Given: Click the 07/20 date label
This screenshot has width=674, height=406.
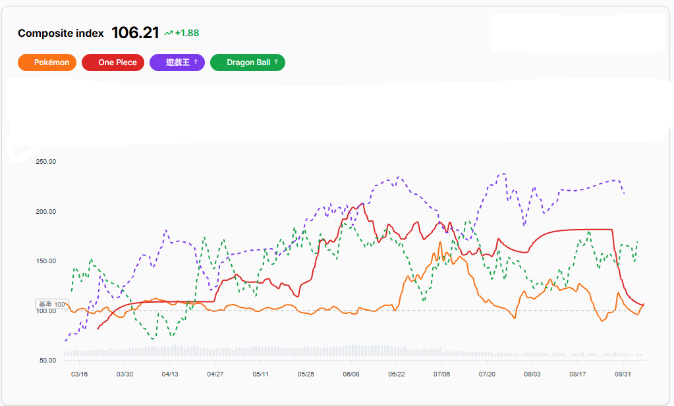Looking at the screenshot, I should coord(487,374).
